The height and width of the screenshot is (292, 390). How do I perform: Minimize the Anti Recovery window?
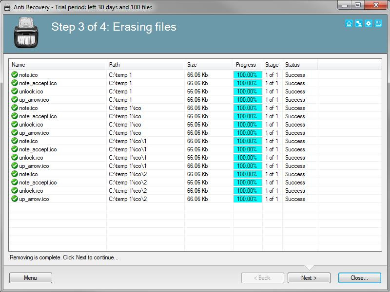pyautogui.click(x=345, y=5)
